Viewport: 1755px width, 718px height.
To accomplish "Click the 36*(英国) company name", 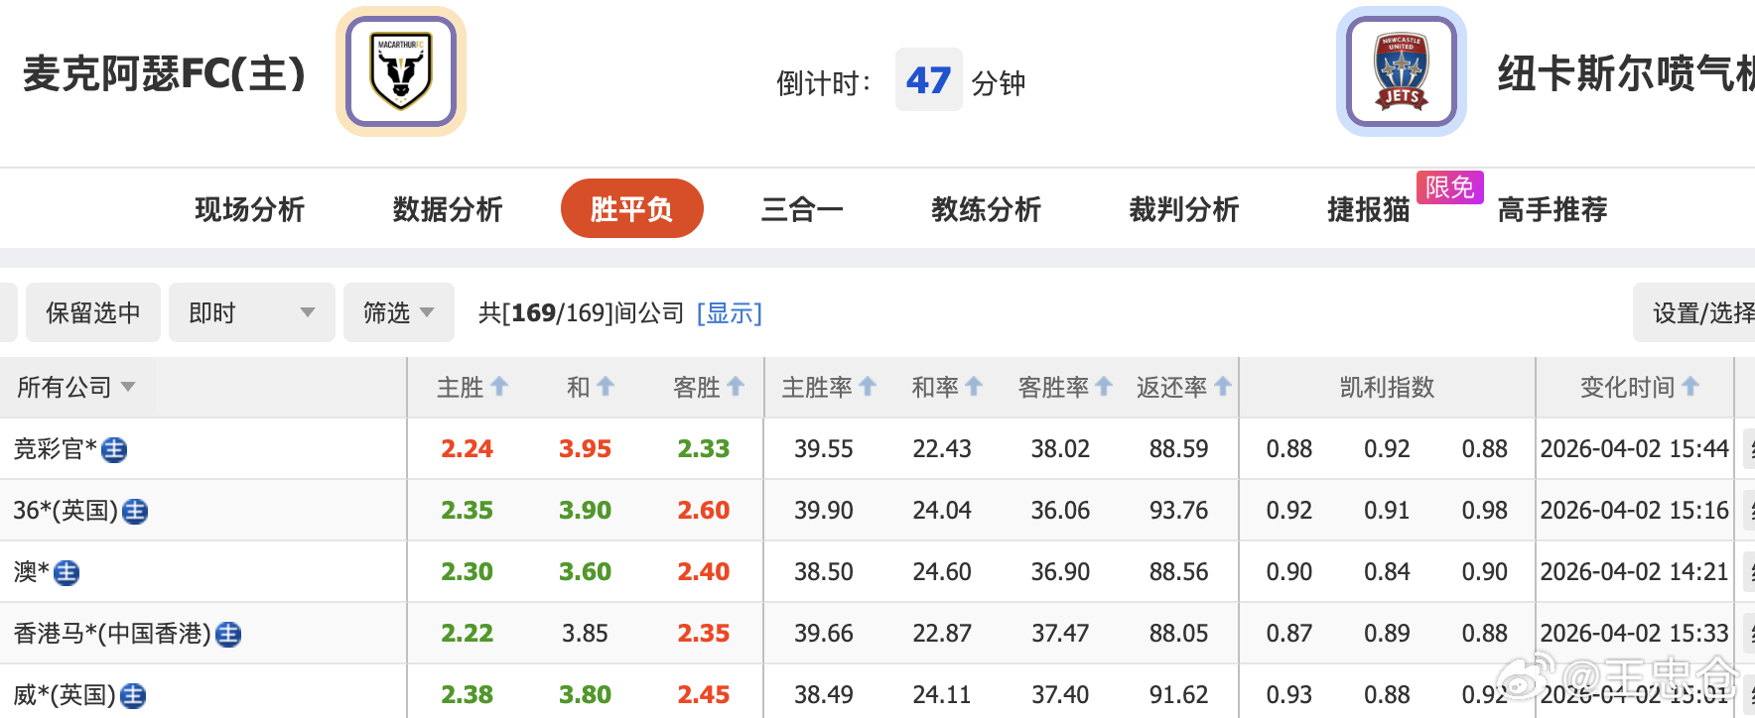I will tap(66, 511).
